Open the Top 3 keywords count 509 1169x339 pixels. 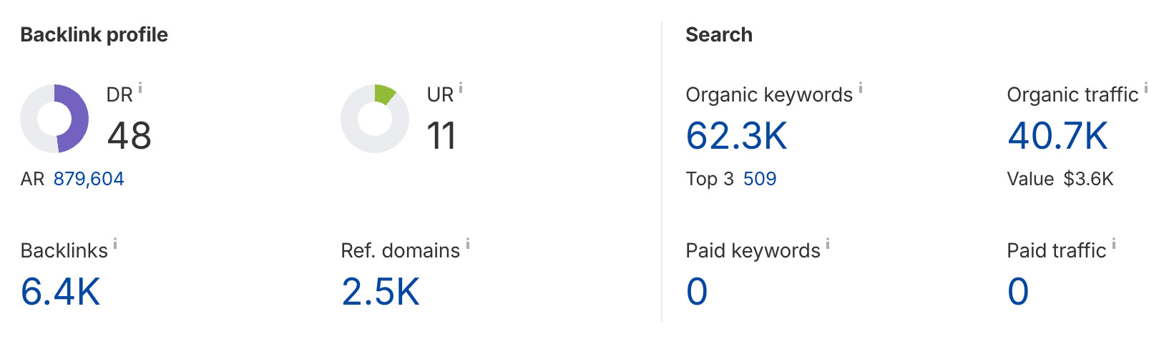760,179
